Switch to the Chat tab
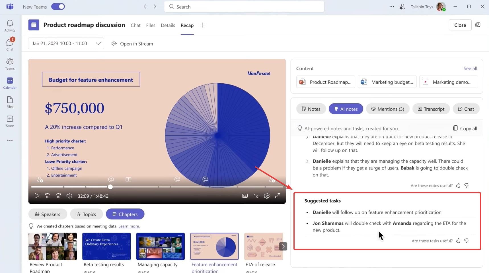The image size is (489, 273). (135, 25)
